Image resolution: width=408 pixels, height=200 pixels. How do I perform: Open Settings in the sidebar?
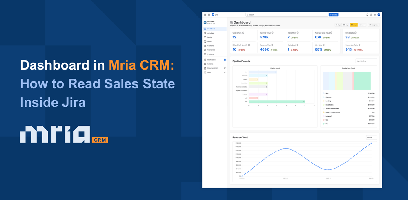point(215,64)
